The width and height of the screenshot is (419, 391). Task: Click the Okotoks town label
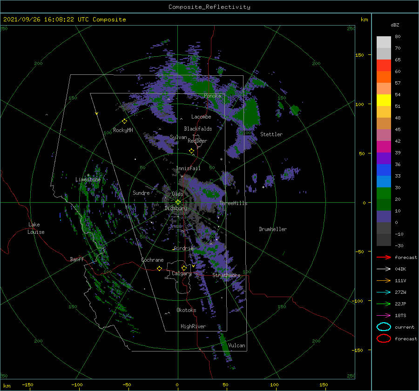(186, 310)
